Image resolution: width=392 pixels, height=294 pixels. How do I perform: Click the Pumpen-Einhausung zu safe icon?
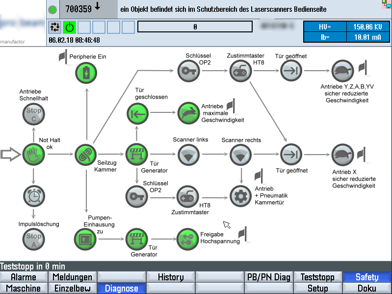(85, 239)
